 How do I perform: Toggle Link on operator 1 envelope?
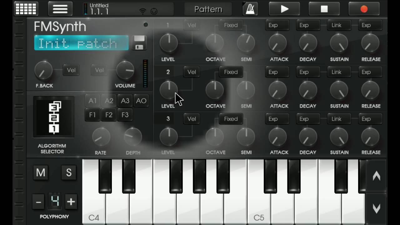[339, 25]
